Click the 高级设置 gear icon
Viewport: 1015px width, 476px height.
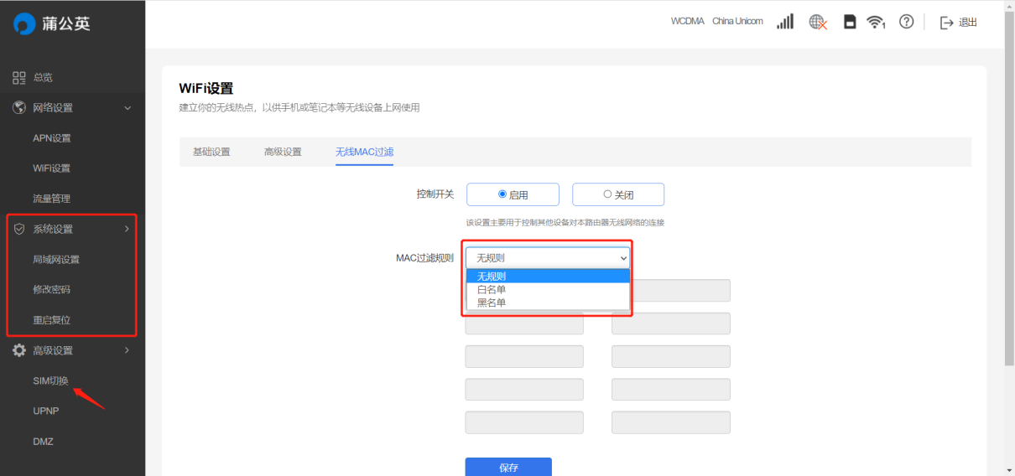19,350
